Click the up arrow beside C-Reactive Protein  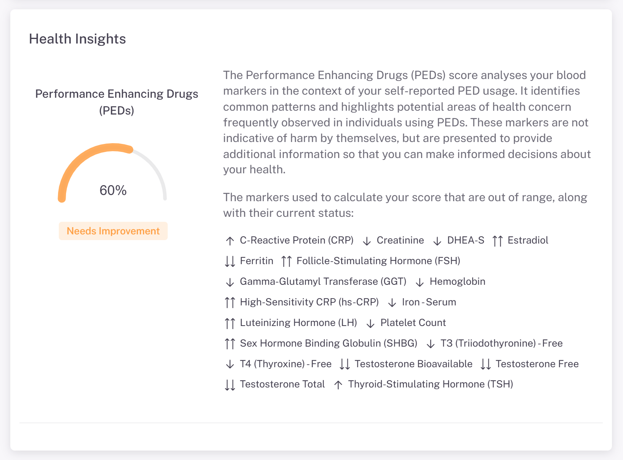230,241
